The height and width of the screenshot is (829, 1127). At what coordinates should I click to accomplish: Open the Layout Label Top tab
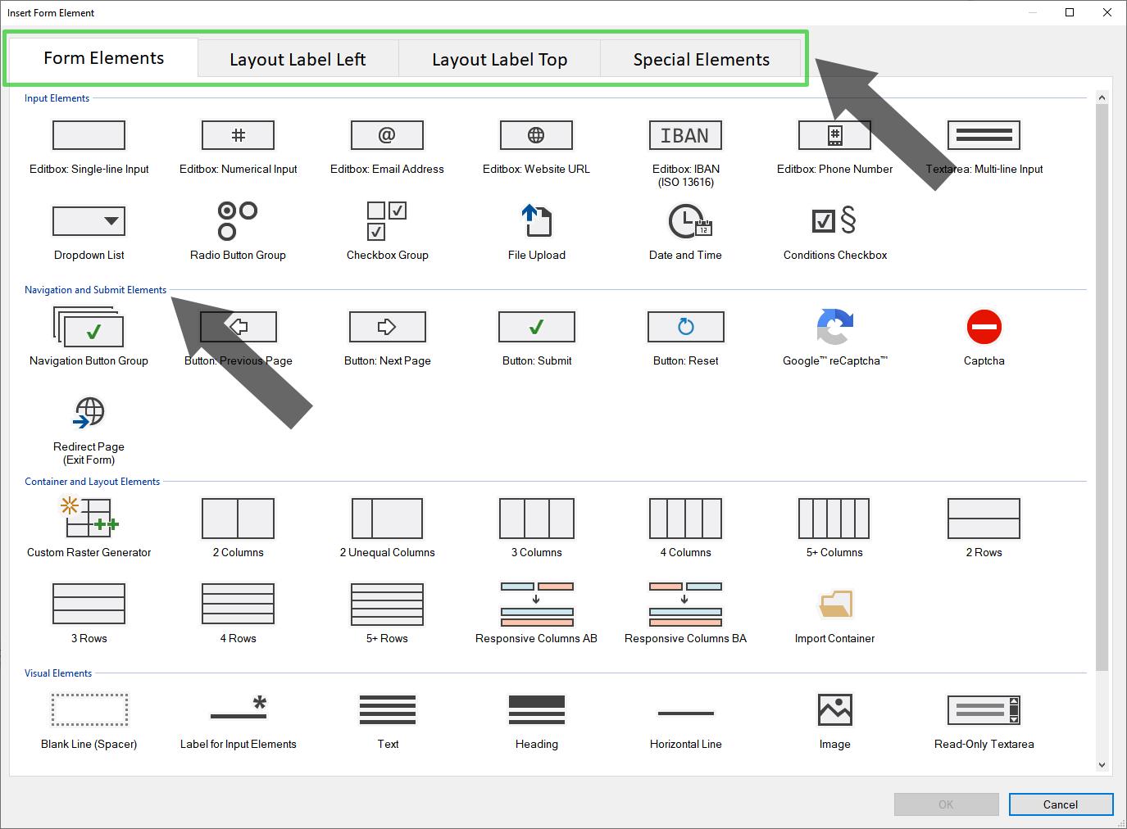[499, 60]
